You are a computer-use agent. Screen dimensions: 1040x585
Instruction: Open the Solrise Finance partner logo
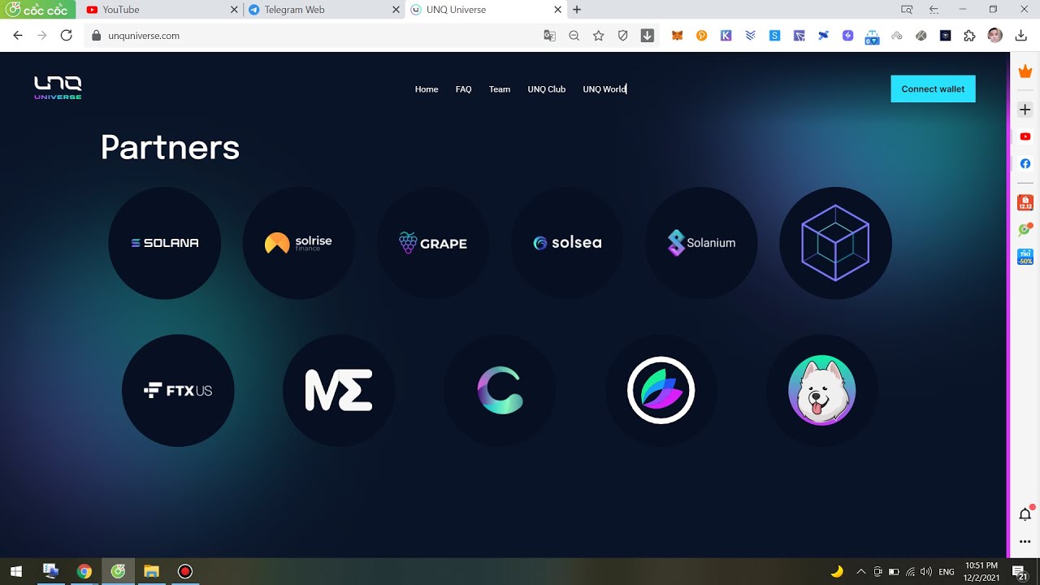pyautogui.click(x=299, y=243)
